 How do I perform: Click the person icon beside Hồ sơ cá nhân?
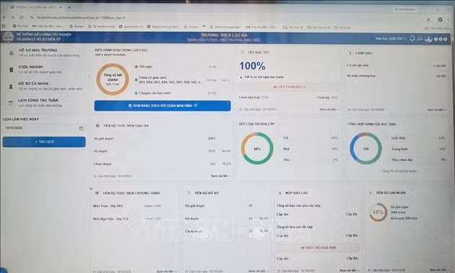pyautogui.click(x=11, y=87)
